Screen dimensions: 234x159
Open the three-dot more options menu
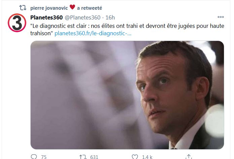(x=221, y=17)
